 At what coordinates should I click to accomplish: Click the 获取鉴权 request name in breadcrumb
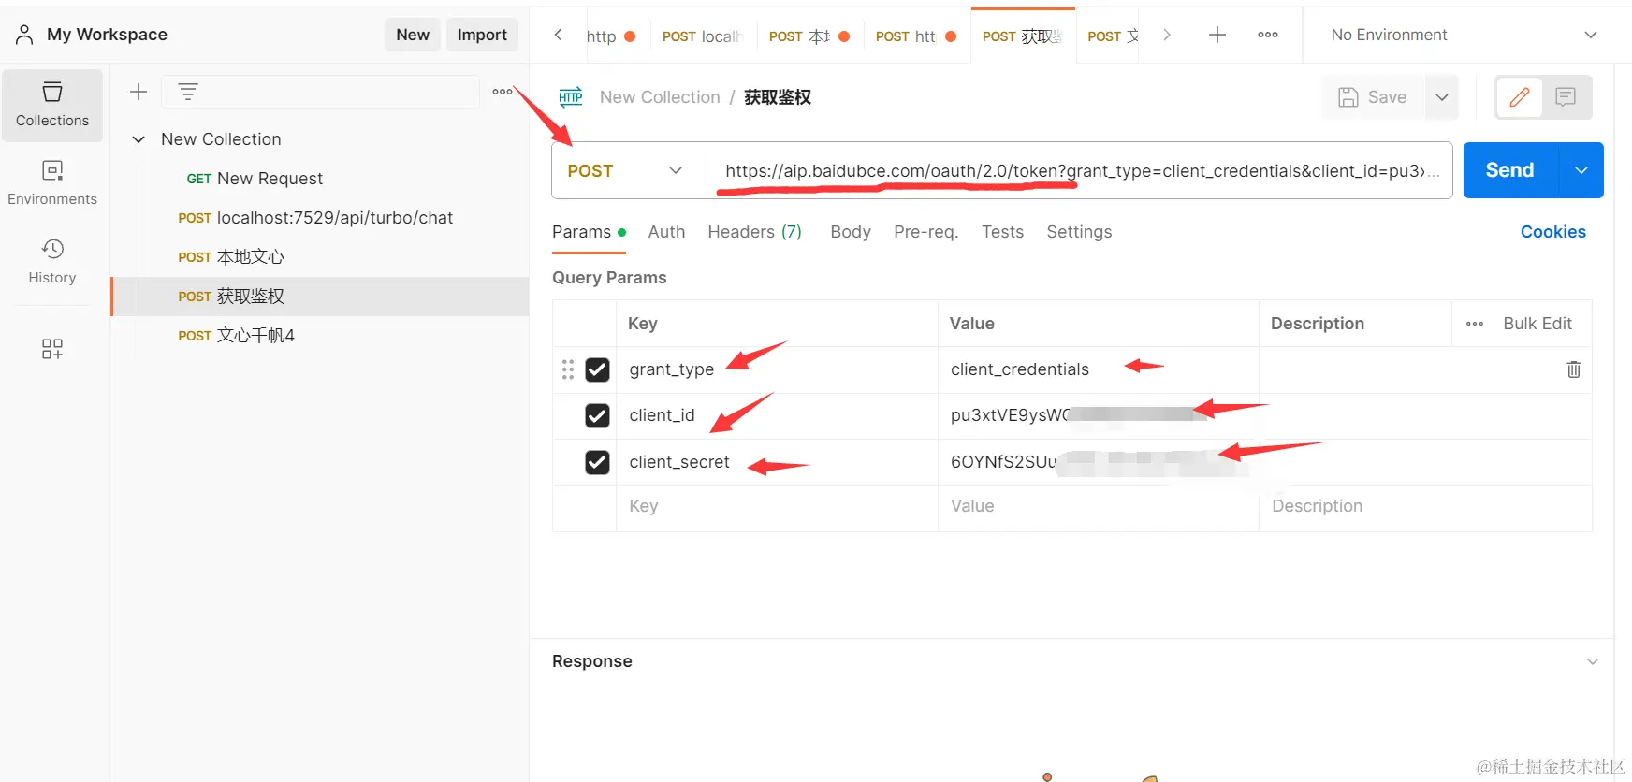point(778,97)
